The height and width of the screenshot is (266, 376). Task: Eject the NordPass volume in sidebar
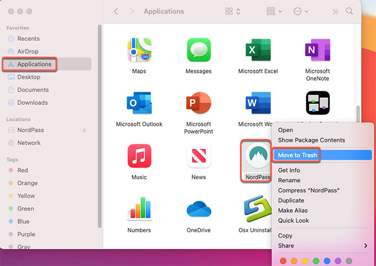[x=84, y=131]
